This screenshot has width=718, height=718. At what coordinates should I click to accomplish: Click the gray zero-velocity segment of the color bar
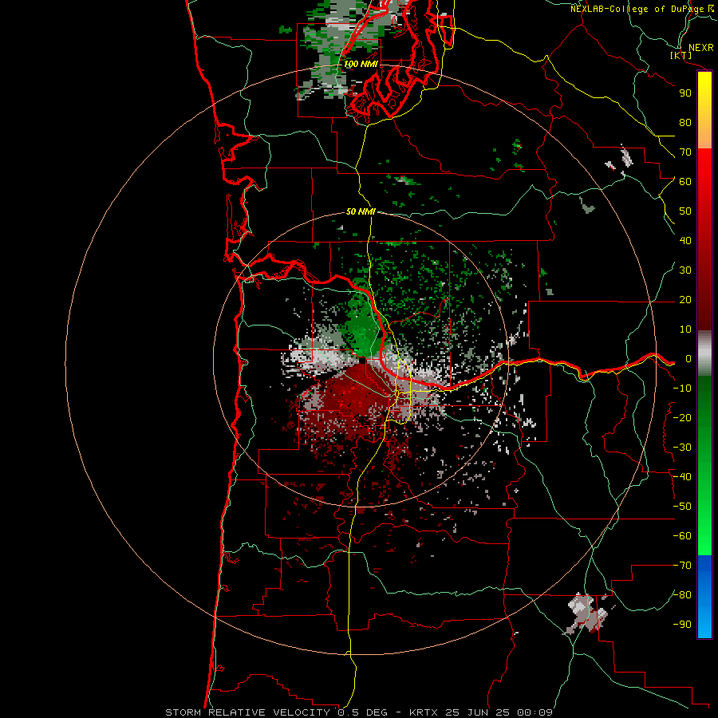[704, 353]
